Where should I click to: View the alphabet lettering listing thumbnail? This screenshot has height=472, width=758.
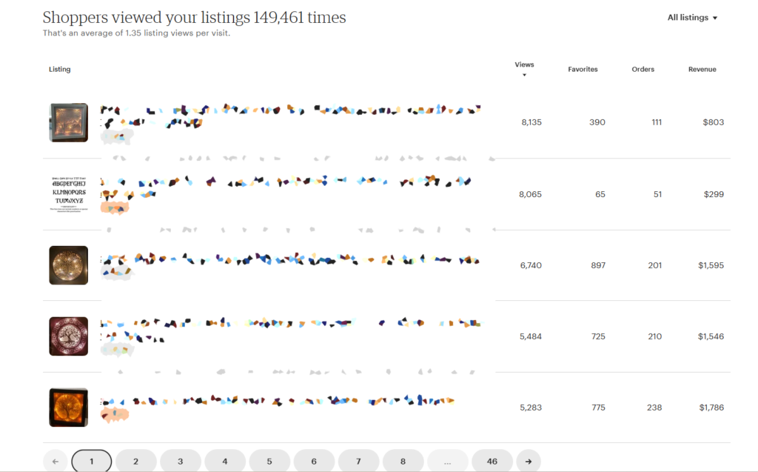(68, 193)
